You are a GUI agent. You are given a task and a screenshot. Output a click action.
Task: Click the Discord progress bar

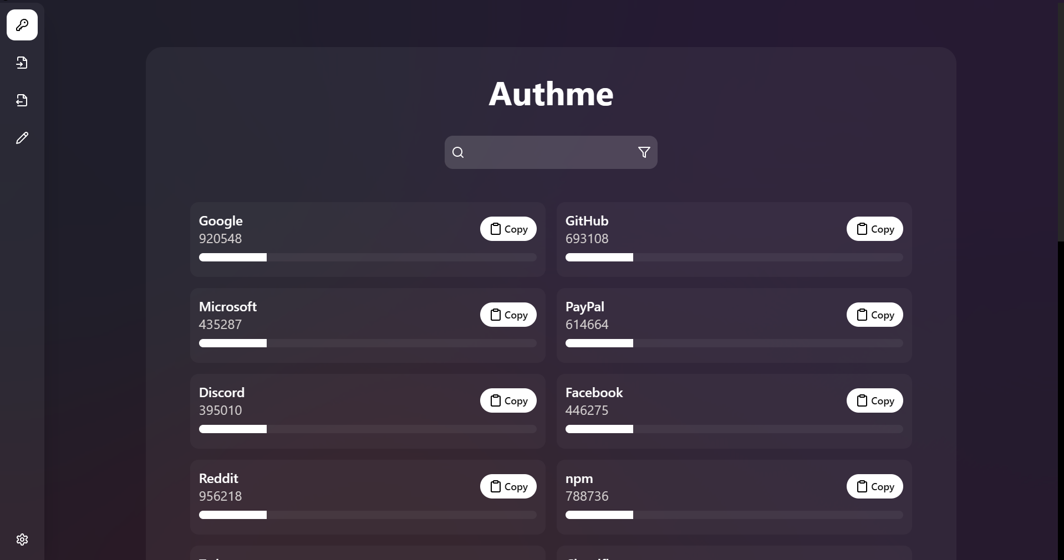368,429
